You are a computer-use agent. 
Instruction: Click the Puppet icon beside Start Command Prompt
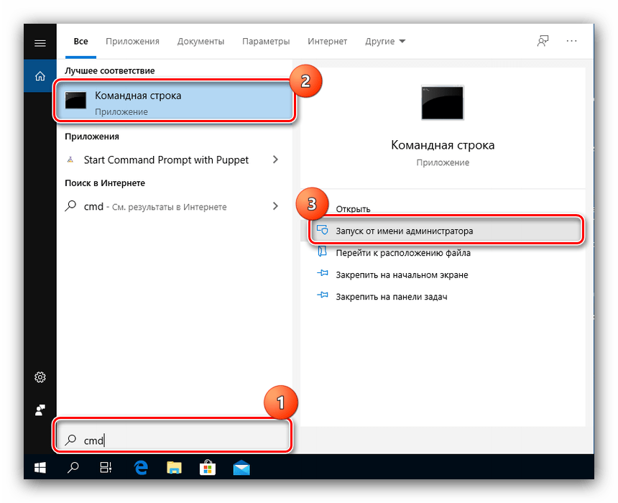pos(70,160)
